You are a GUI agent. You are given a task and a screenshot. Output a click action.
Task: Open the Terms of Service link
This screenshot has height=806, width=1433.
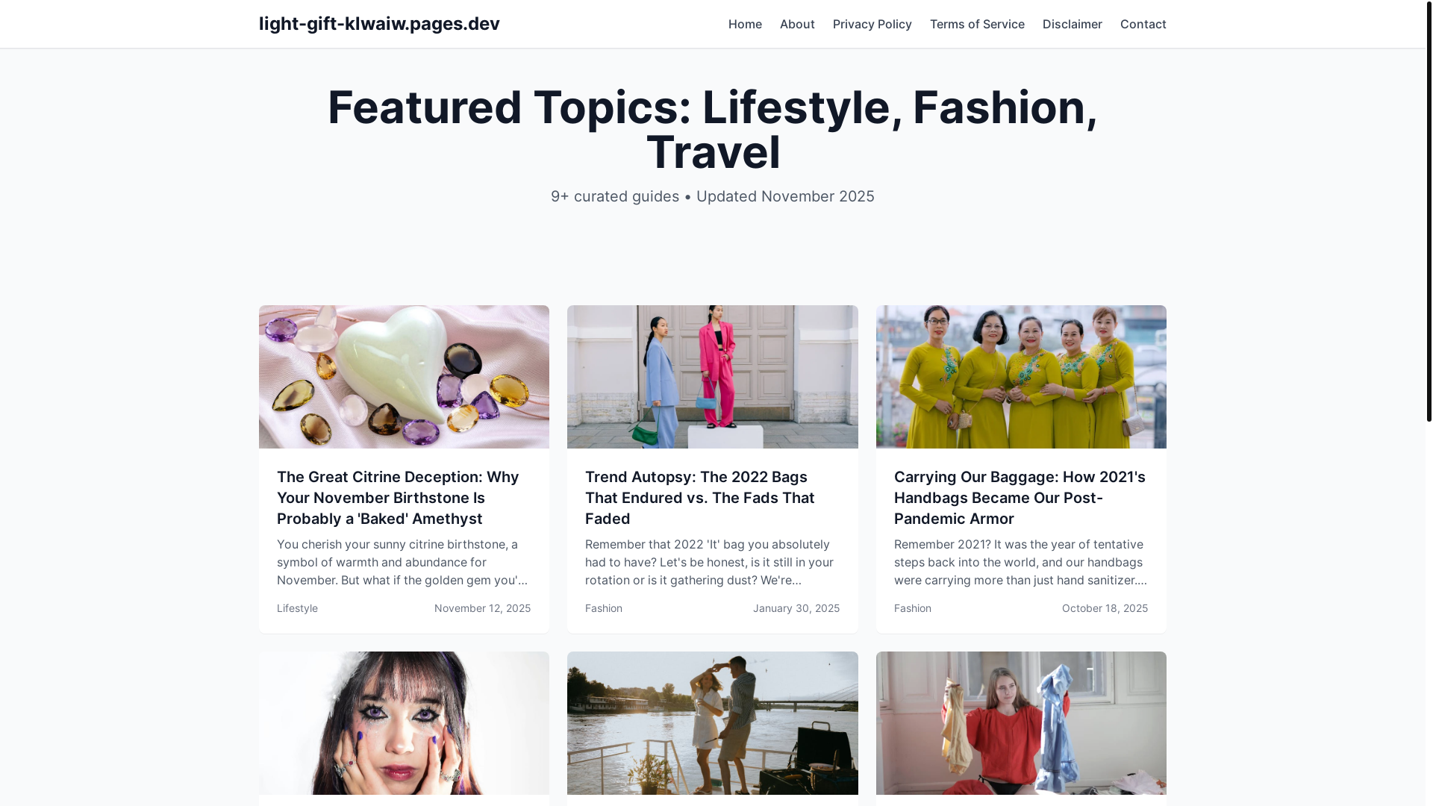click(977, 24)
